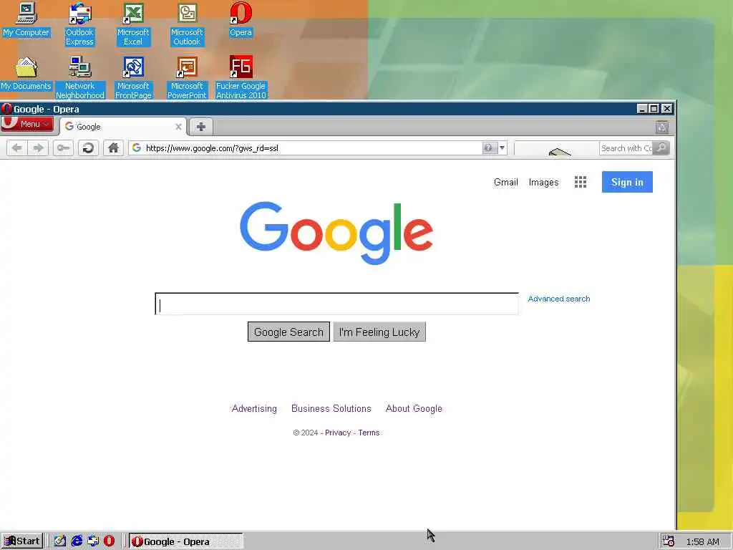Open the Opera Menu button
The image size is (733, 550).
pyautogui.click(x=27, y=124)
